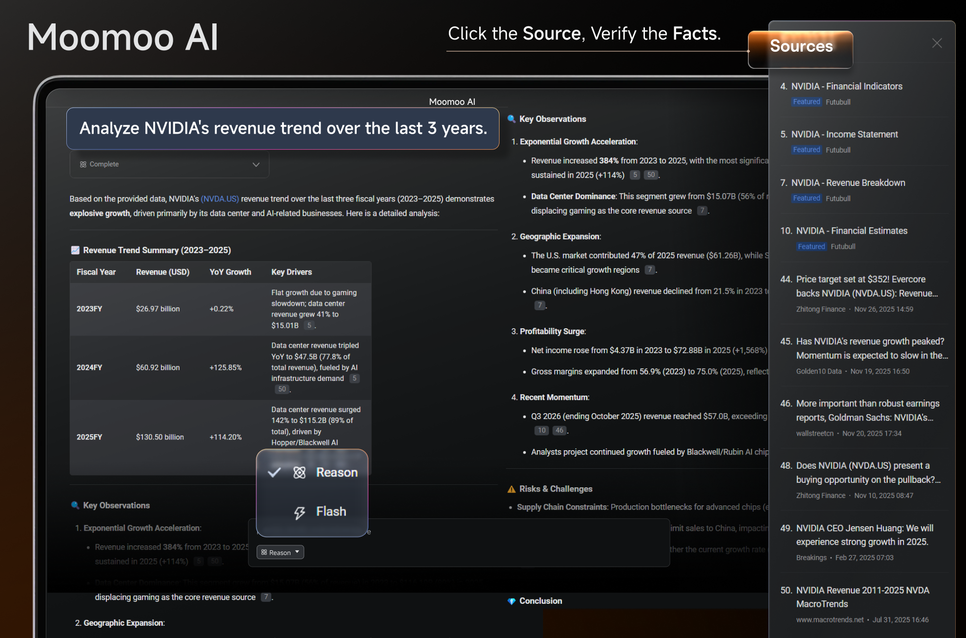The image size is (966, 638).
Task: Click citation 7 under China revenue declined bullet
Action: coord(540,305)
